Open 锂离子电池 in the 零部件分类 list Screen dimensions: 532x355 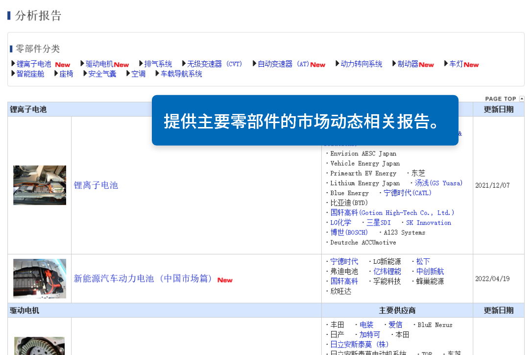coord(34,64)
